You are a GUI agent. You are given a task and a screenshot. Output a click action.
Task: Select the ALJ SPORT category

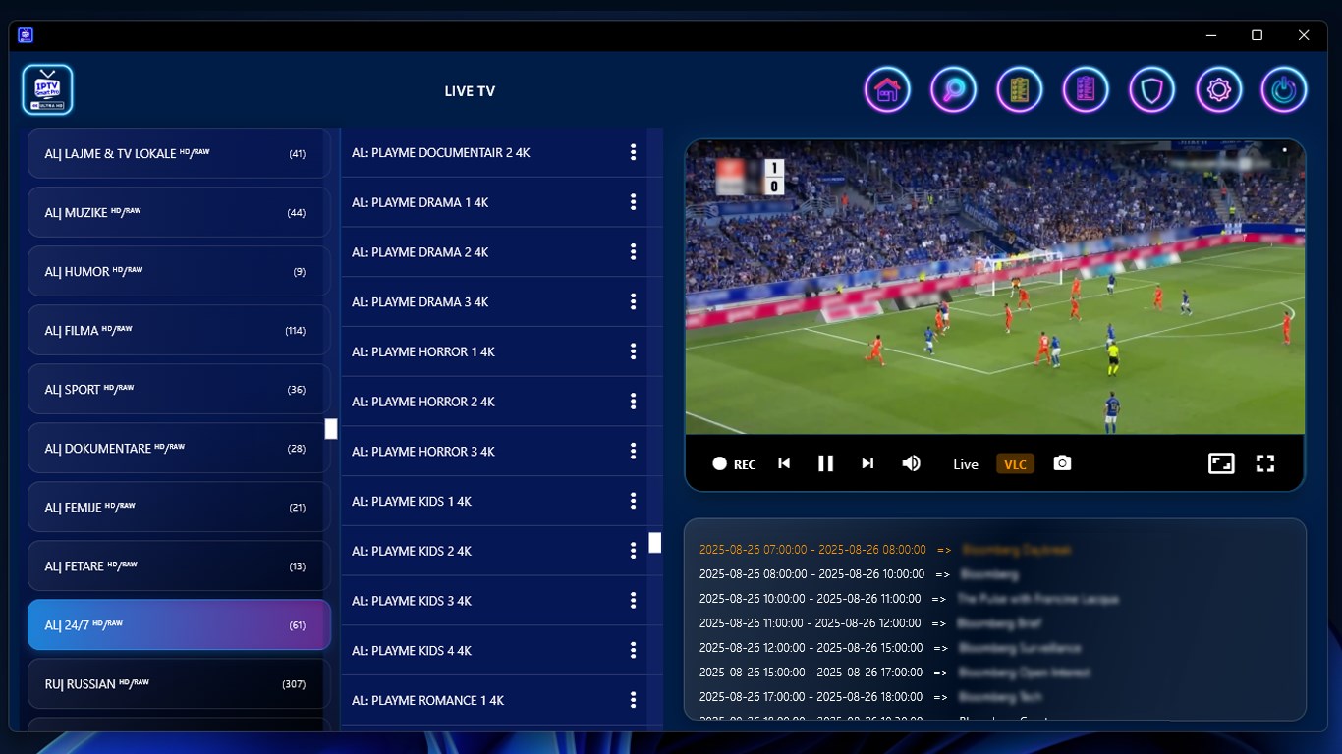click(179, 389)
